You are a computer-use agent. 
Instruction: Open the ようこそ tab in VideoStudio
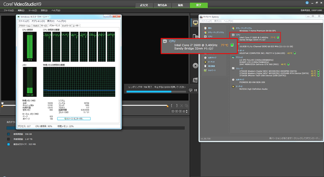(x=144, y=5)
